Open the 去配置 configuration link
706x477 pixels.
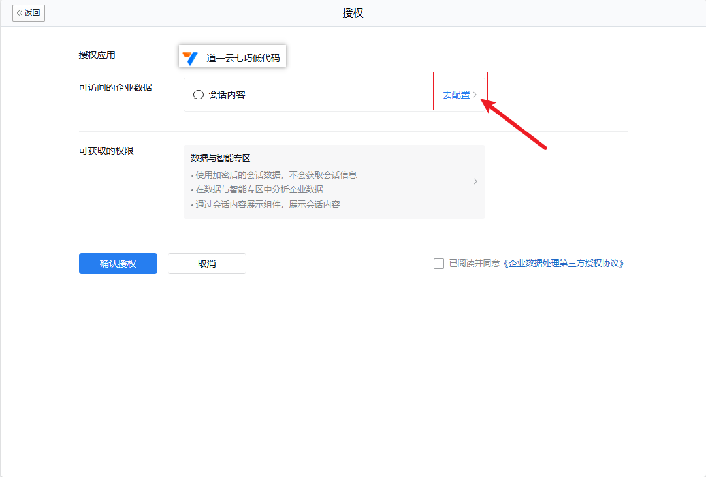[456, 95]
